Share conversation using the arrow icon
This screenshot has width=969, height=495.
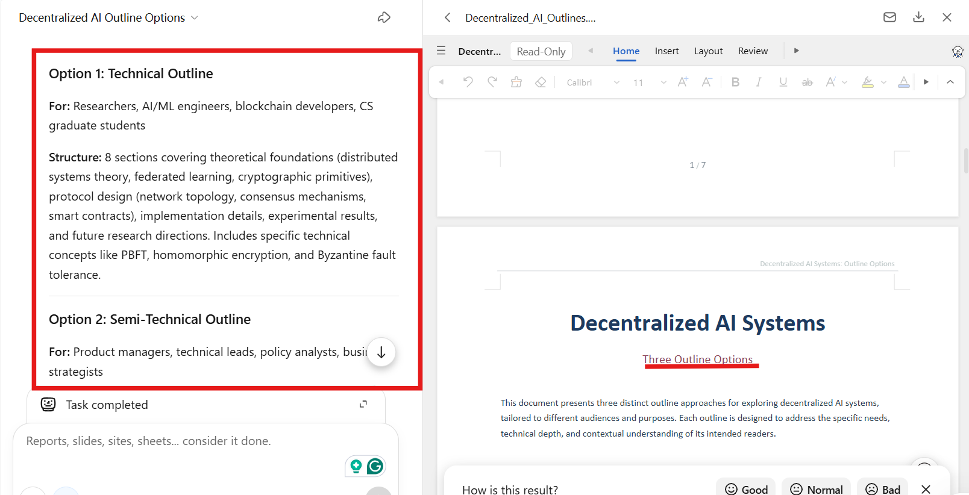(384, 17)
